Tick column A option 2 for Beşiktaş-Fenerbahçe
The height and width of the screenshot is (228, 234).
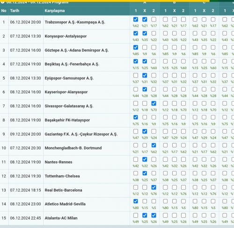tap(154, 61)
